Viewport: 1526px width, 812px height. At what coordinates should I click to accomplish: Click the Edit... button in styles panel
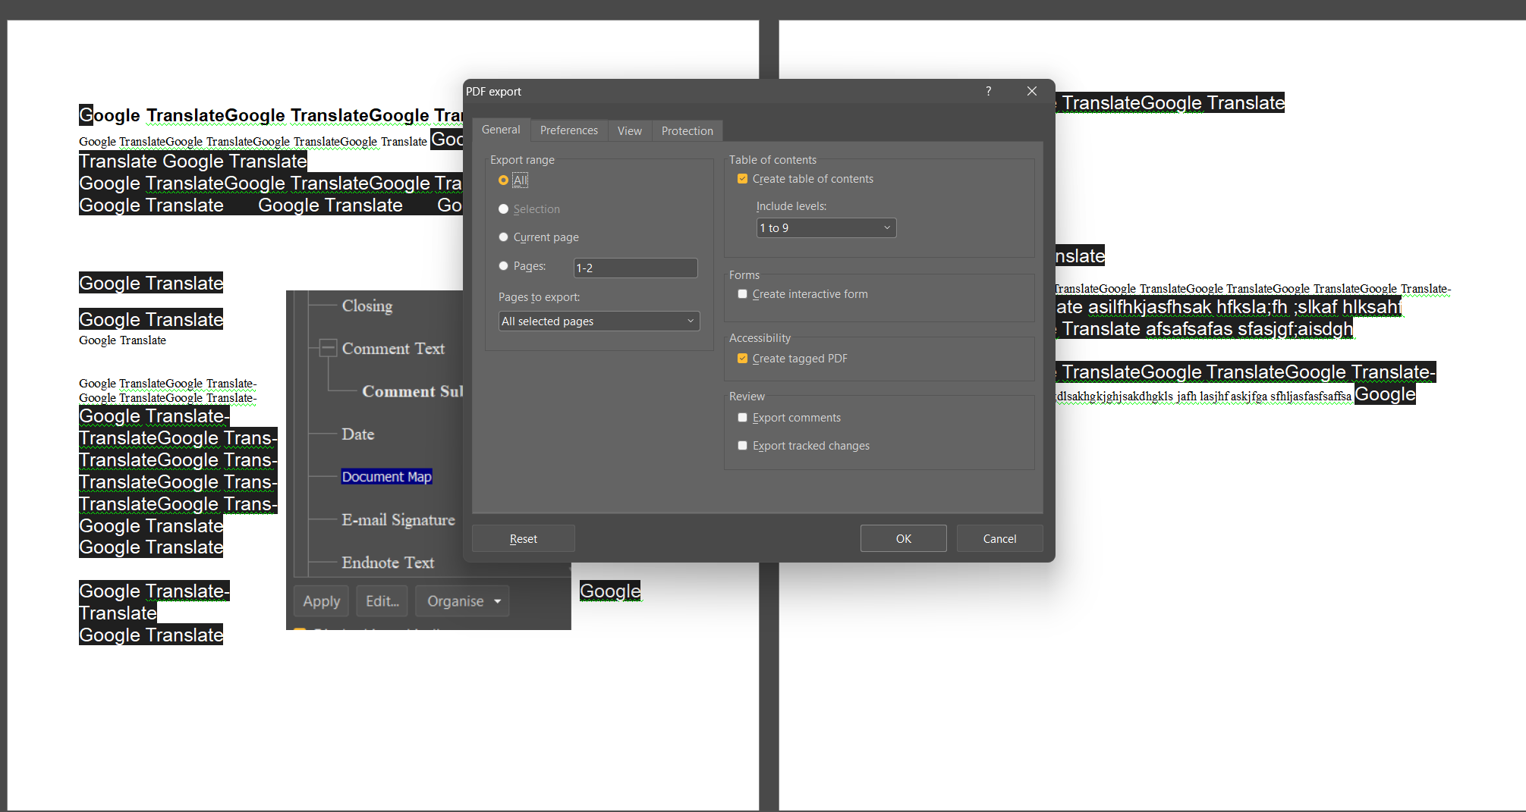pos(382,601)
